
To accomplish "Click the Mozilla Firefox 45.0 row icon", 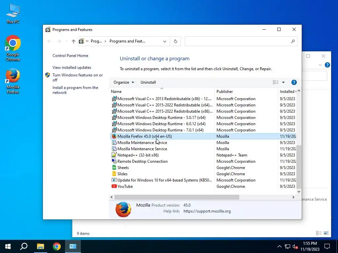I will tap(114, 136).
